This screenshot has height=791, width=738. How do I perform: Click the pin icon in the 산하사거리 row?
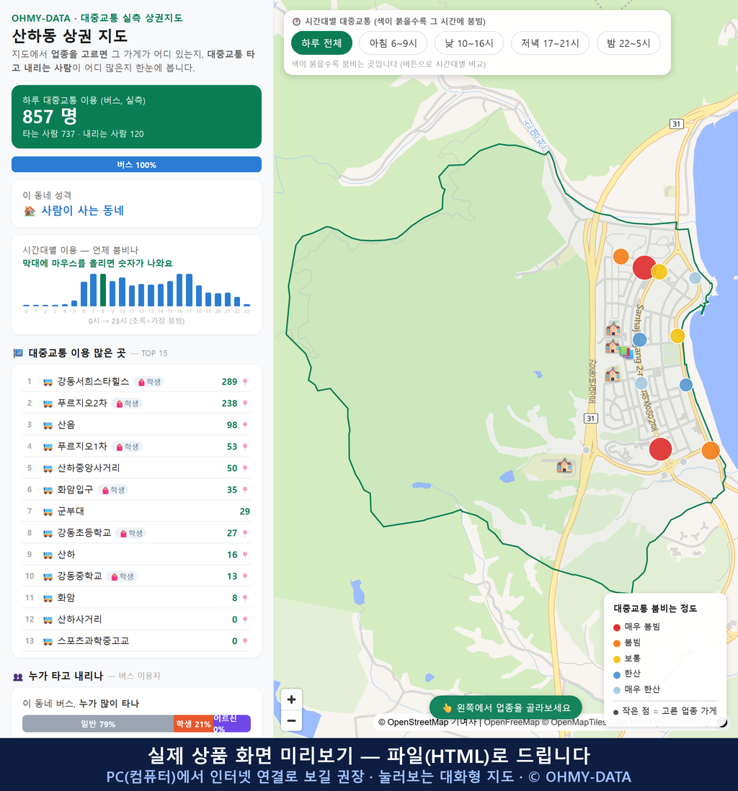[x=245, y=620]
